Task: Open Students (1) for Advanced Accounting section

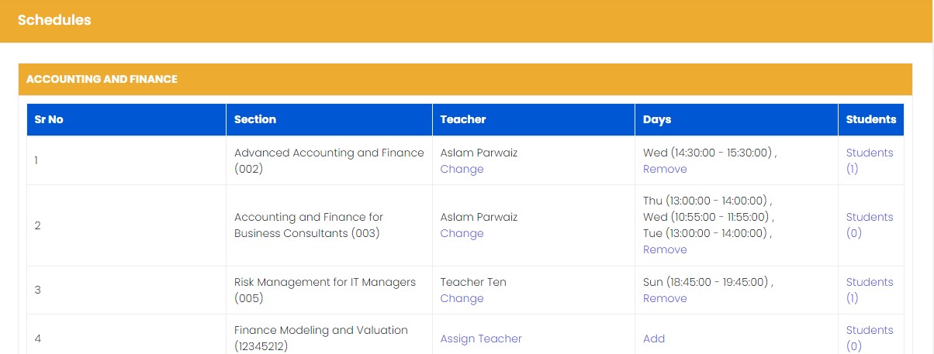Action: pyautogui.click(x=869, y=160)
